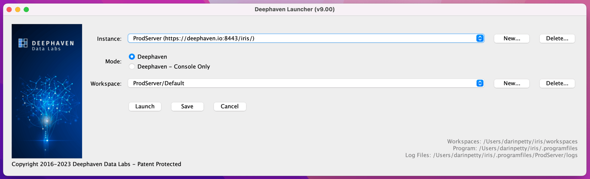
Task: Click the Log Files path text
Action: [x=491, y=155]
